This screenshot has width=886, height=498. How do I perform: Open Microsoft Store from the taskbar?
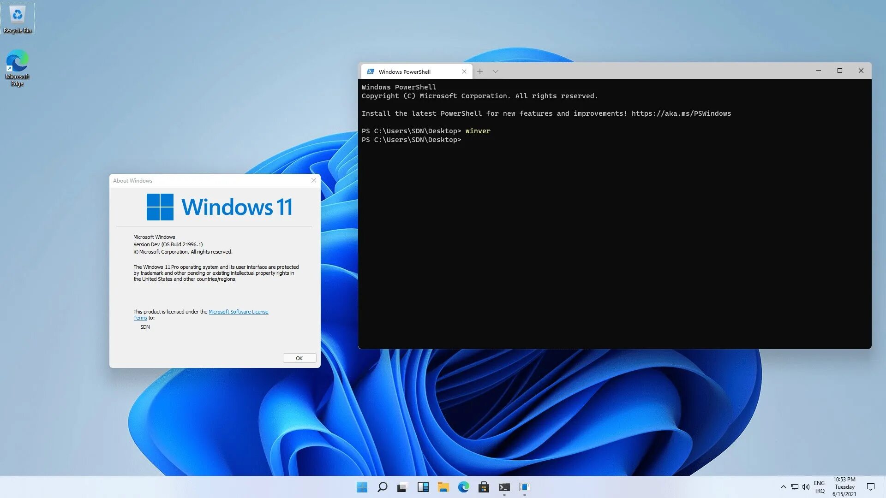point(484,487)
